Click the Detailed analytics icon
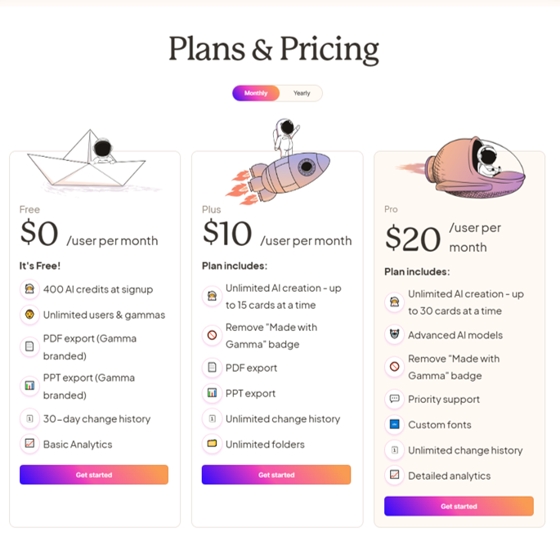The height and width of the screenshot is (537, 560). [395, 475]
